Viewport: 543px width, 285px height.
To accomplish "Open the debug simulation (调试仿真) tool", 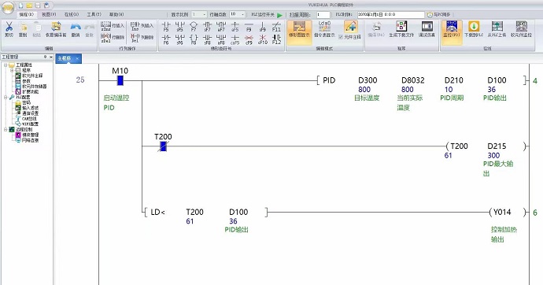I will [x=427, y=29].
